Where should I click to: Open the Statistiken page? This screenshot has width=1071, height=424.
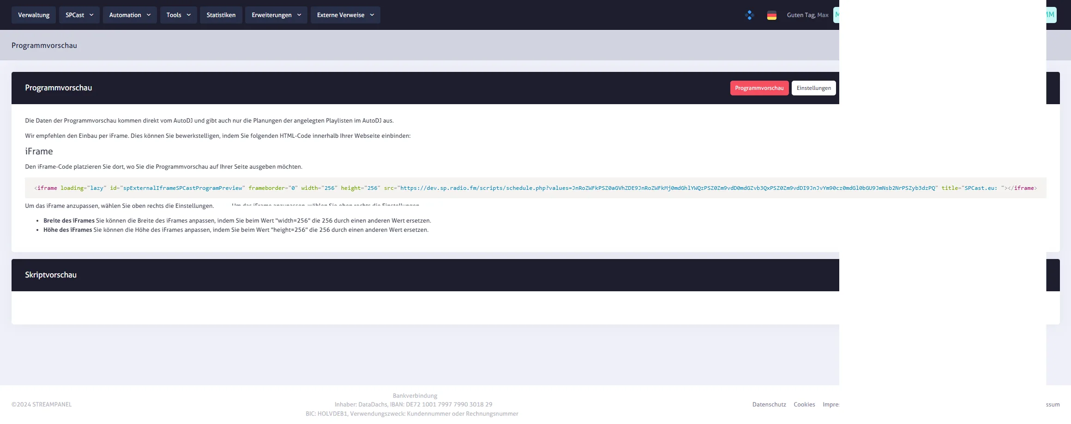click(x=221, y=15)
